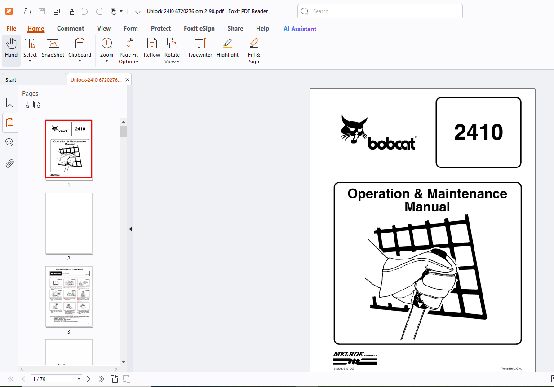
Task: Click the Pages panel icon
Action: click(9, 123)
